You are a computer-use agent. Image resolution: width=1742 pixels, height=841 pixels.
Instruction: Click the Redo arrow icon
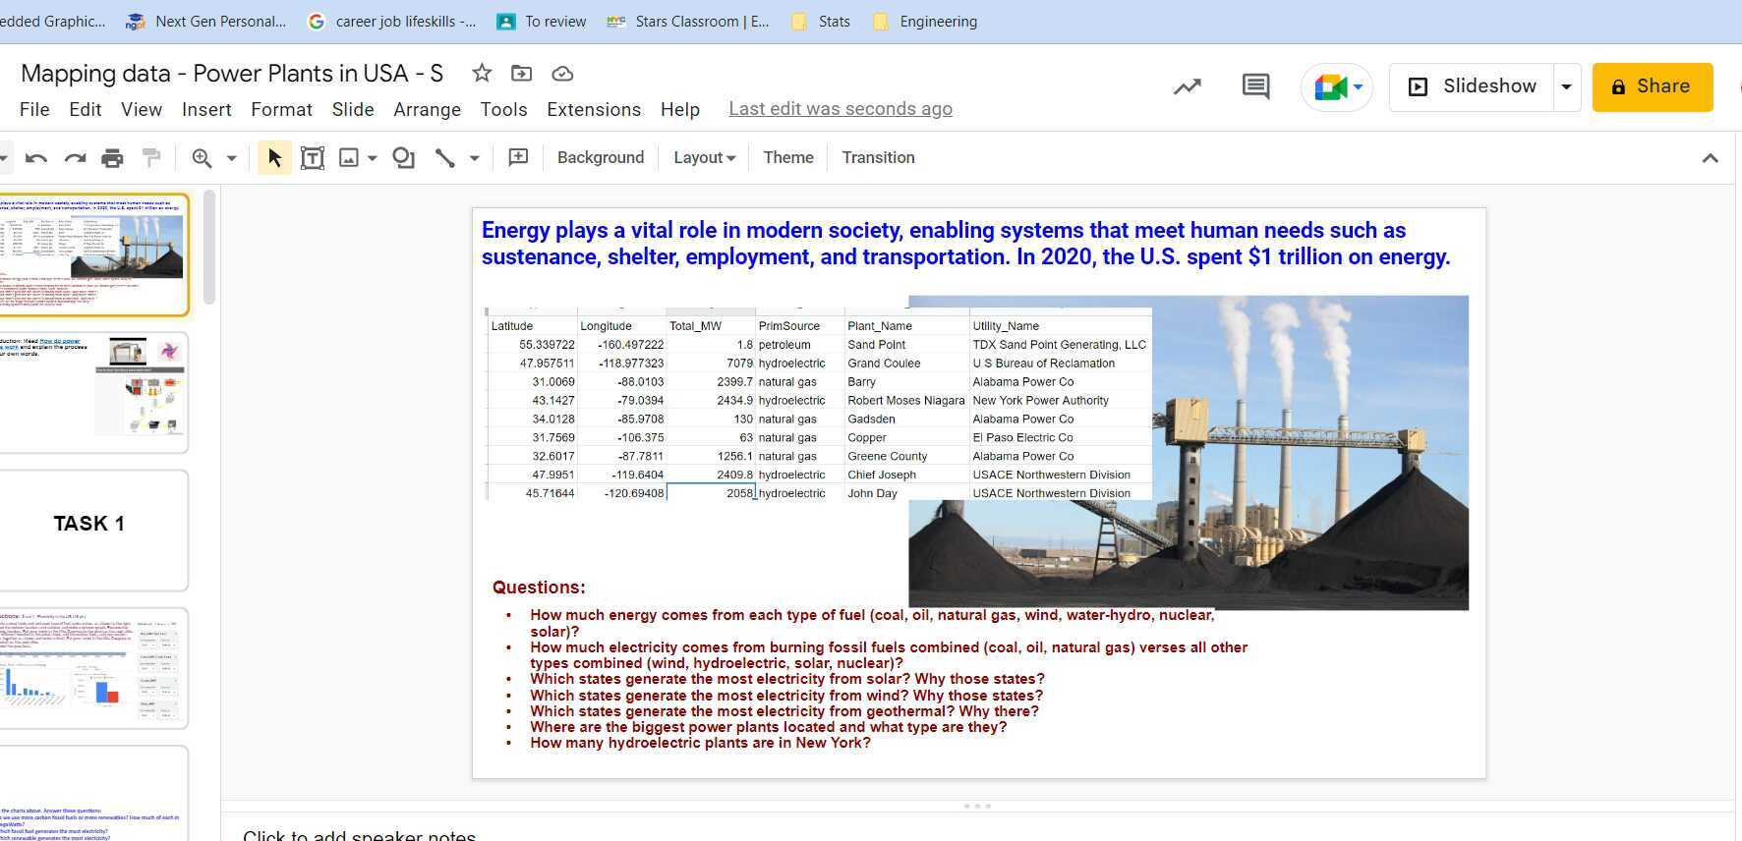point(75,158)
